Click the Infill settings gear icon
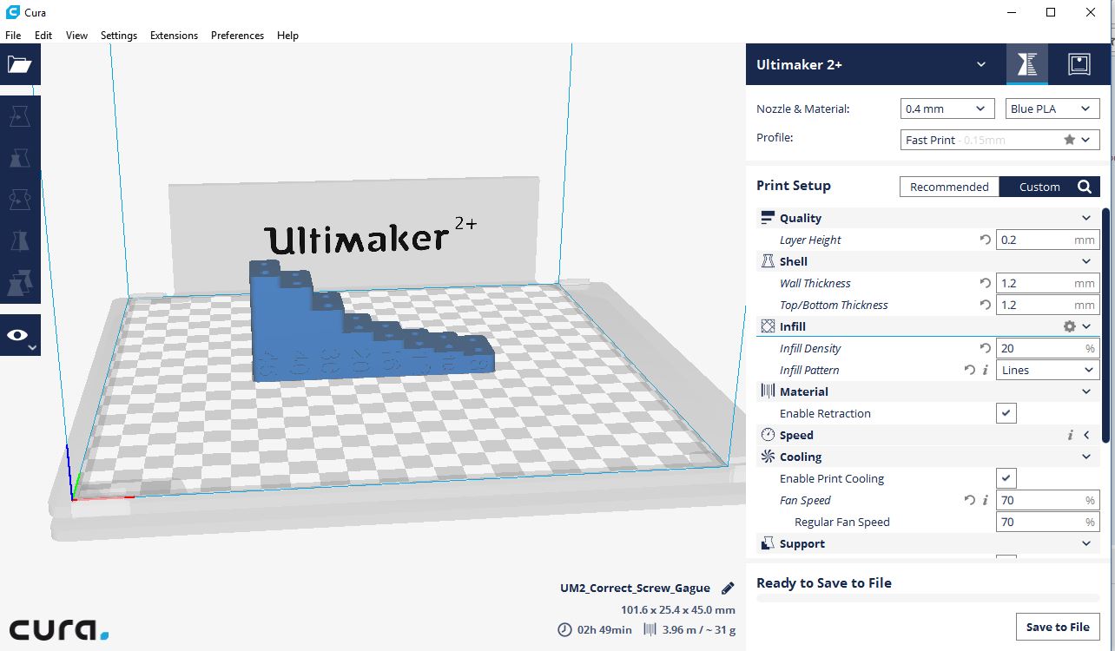This screenshot has height=651, width=1115. coord(1069,326)
